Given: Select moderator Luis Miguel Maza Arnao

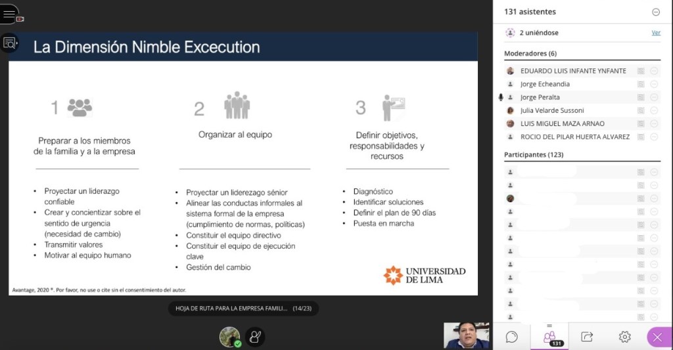Looking at the screenshot, I should [x=562, y=123].
